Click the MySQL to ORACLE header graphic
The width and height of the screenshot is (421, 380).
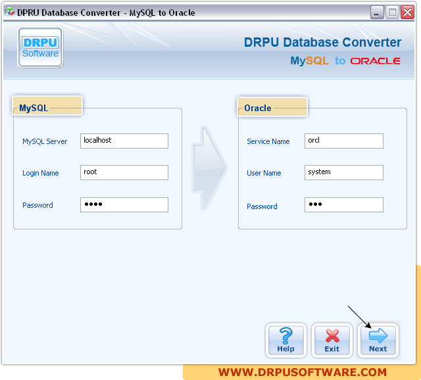click(345, 60)
